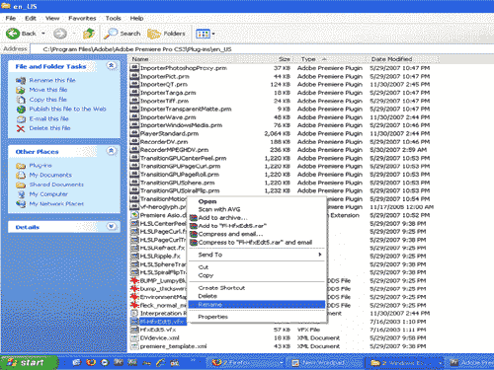Open the Shared Documents link
This screenshot has width=494, height=370.
pos(56,185)
